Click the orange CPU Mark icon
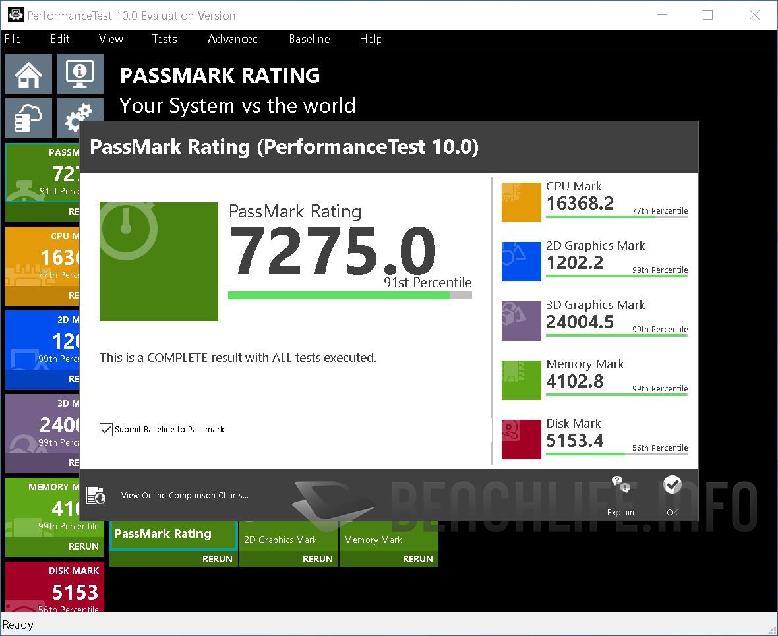Screen dimensions: 778x636 [x=521, y=202]
